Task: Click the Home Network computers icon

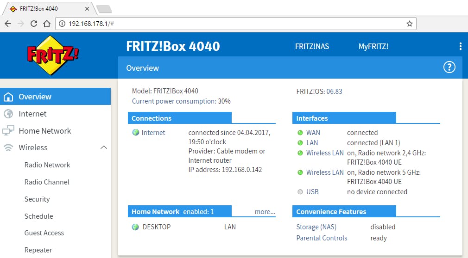Action: [x=8, y=130]
